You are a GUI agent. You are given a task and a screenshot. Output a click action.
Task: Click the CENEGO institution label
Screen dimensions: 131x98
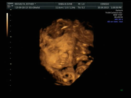(105, 4)
